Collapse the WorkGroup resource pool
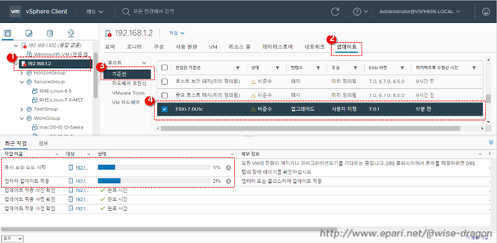 (x=22, y=118)
